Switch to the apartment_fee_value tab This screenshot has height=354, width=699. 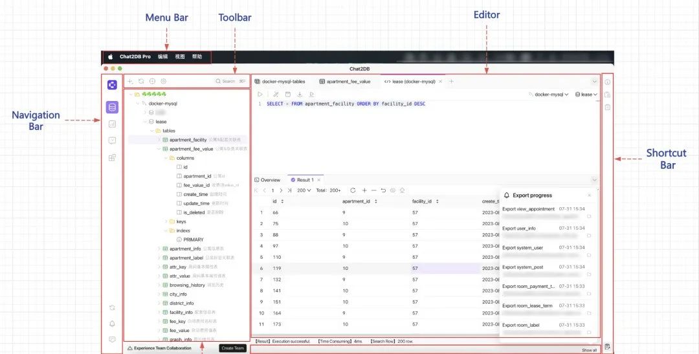click(x=345, y=82)
